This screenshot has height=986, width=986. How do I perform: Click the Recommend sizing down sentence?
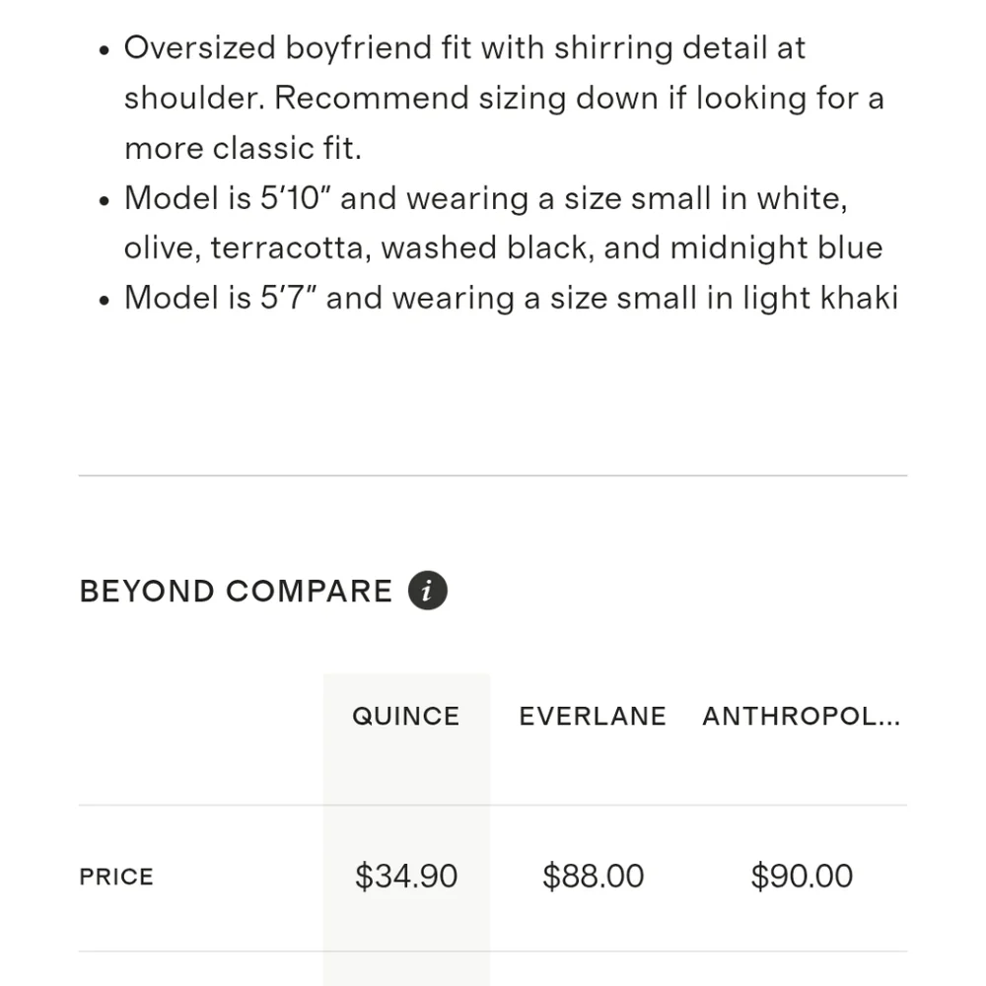click(579, 98)
